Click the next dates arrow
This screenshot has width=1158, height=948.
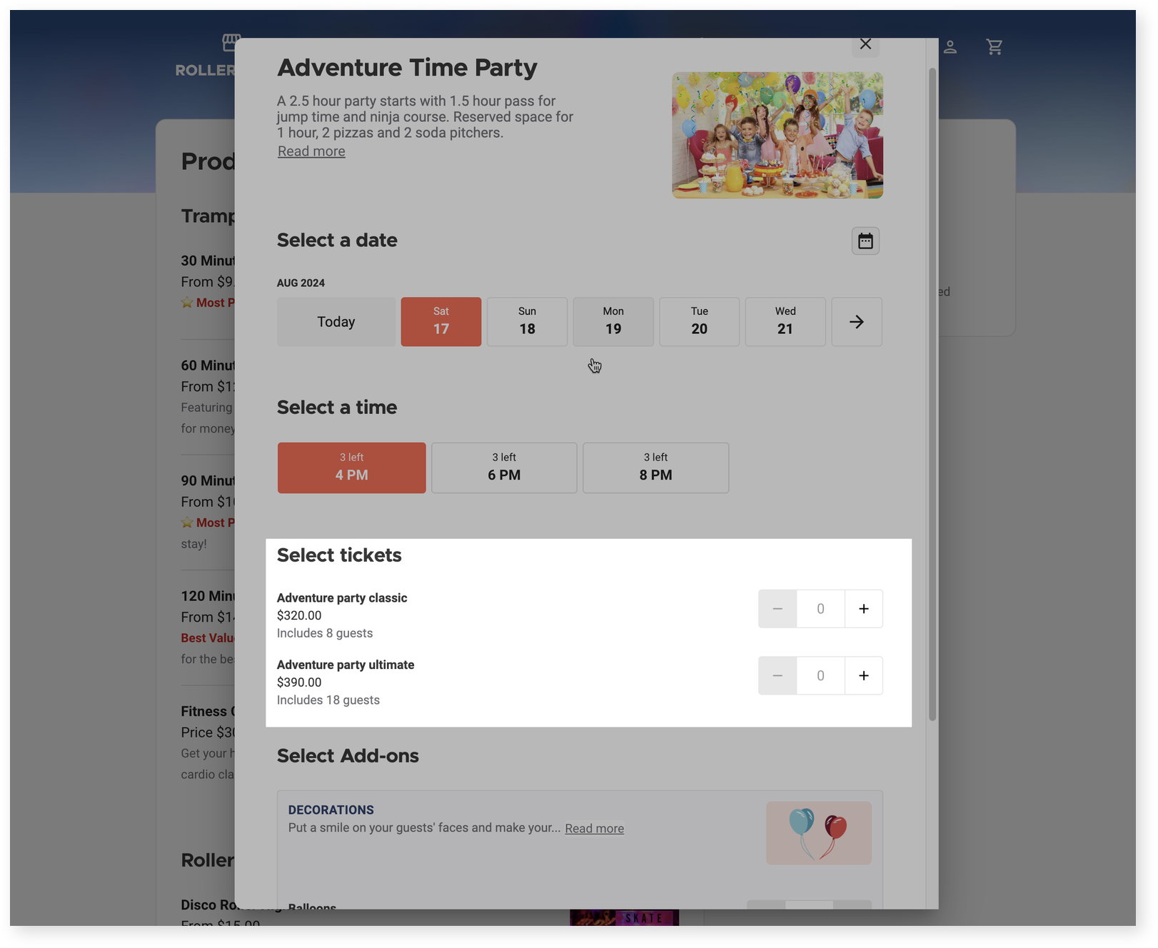(x=856, y=322)
